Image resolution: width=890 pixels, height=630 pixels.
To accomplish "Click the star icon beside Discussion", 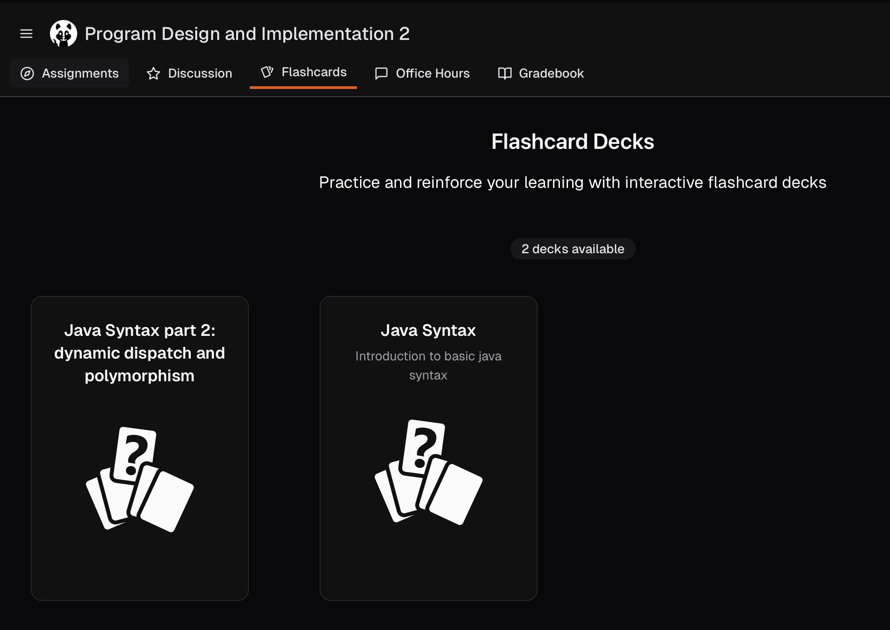I will coord(153,74).
